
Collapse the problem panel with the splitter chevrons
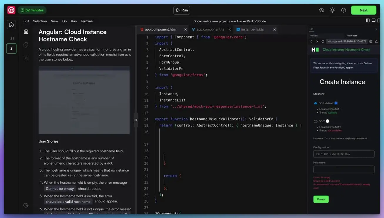[x=136, y=120]
